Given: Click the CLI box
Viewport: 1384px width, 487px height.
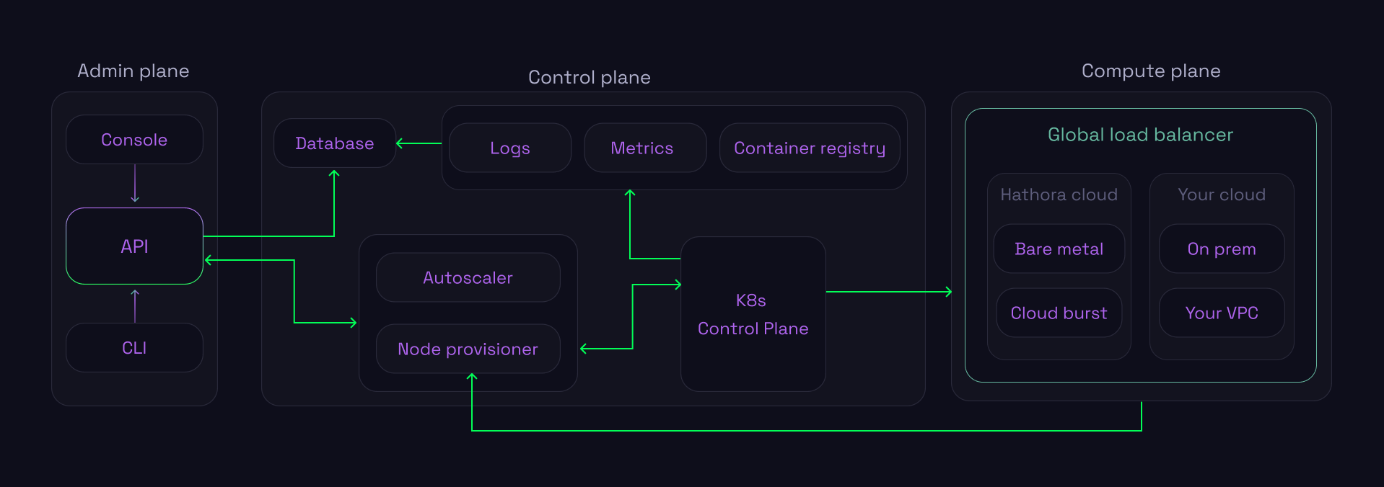Looking at the screenshot, I should (x=134, y=348).
